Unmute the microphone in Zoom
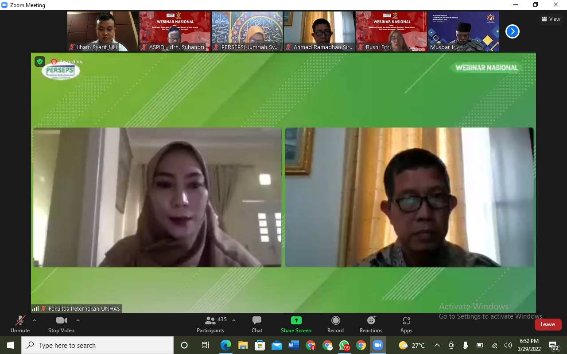 pyautogui.click(x=20, y=324)
